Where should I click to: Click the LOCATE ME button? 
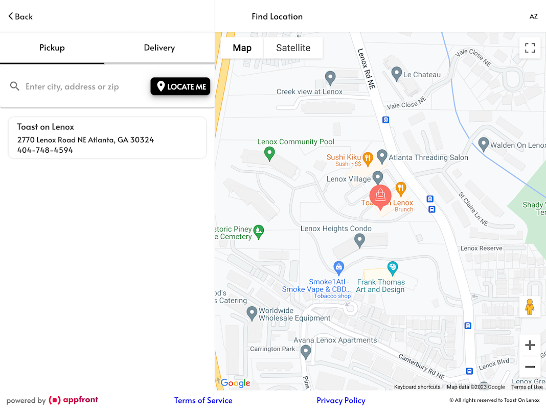point(180,86)
